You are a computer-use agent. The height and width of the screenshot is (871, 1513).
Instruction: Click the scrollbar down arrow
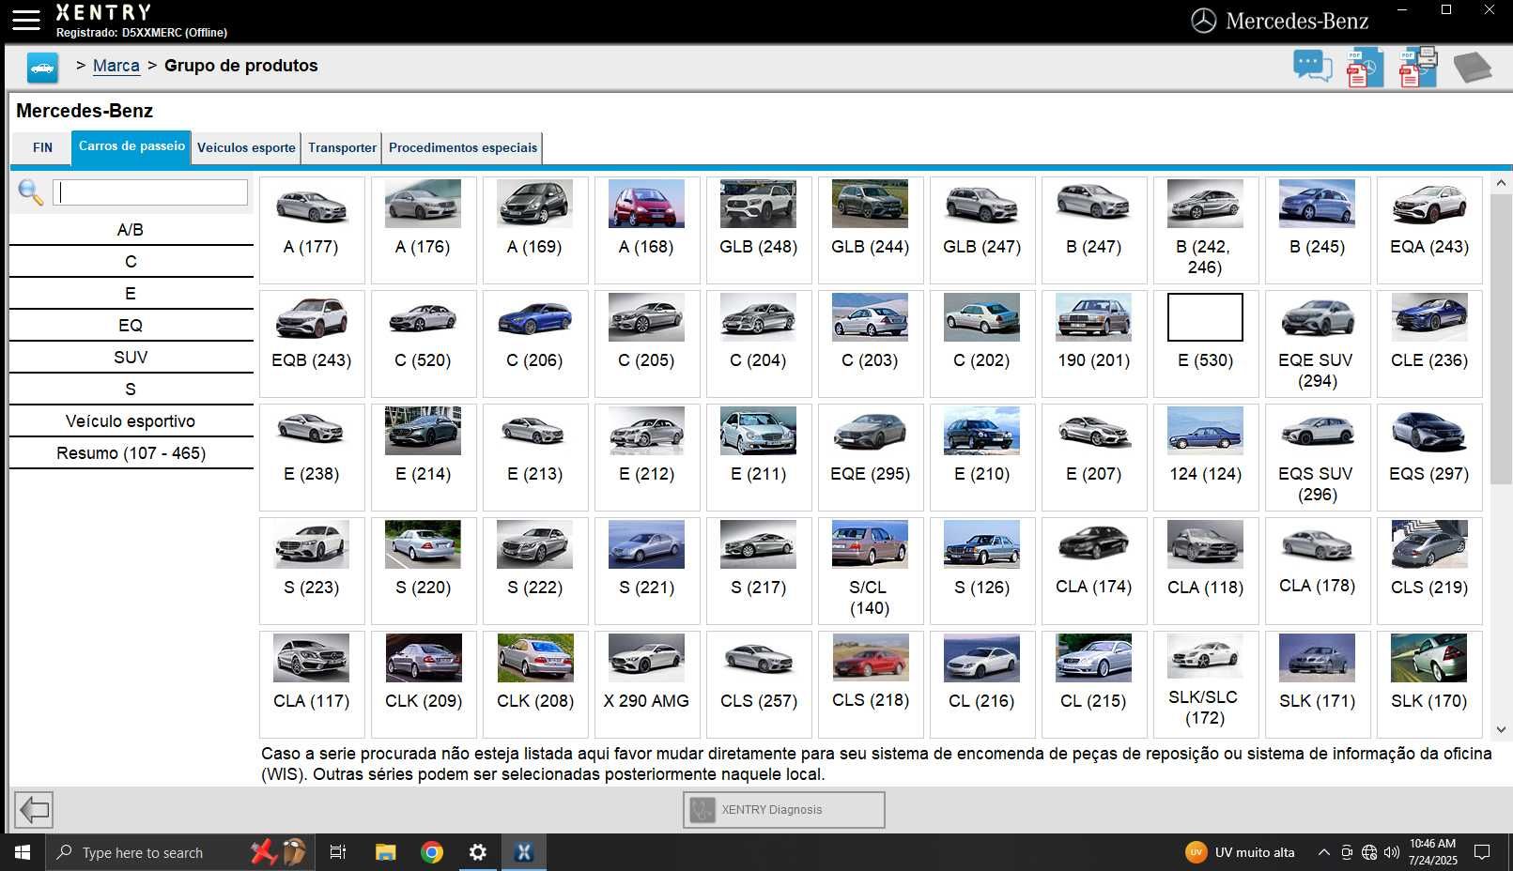pyautogui.click(x=1501, y=729)
